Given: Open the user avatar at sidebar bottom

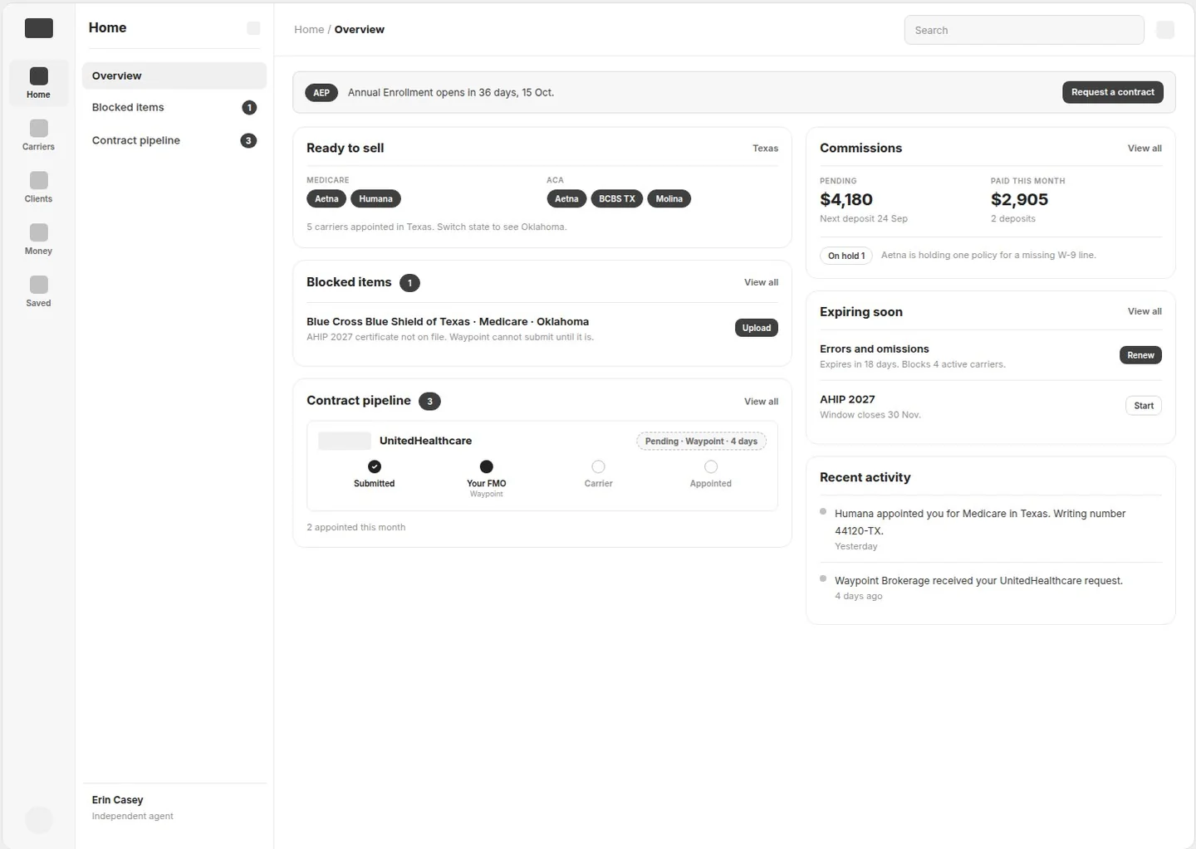Looking at the screenshot, I should click(39, 820).
